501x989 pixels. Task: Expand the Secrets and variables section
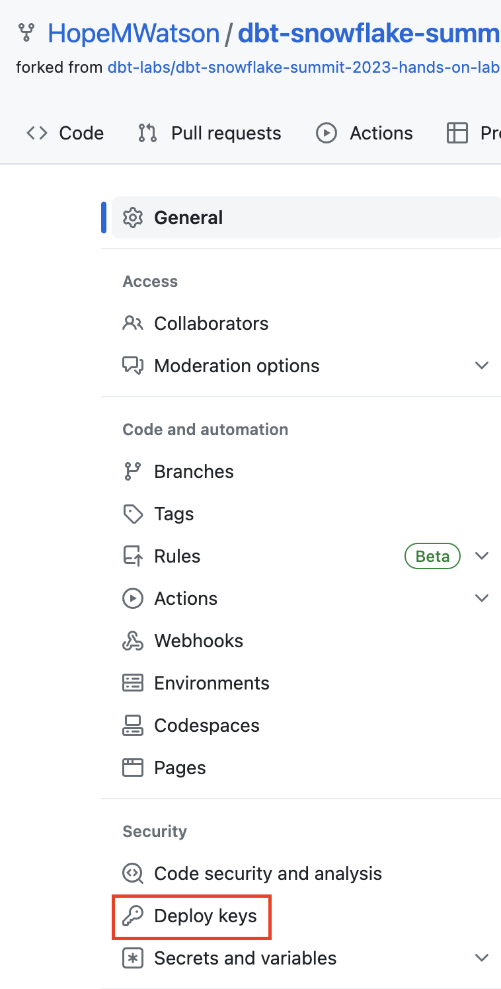click(482, 957)
